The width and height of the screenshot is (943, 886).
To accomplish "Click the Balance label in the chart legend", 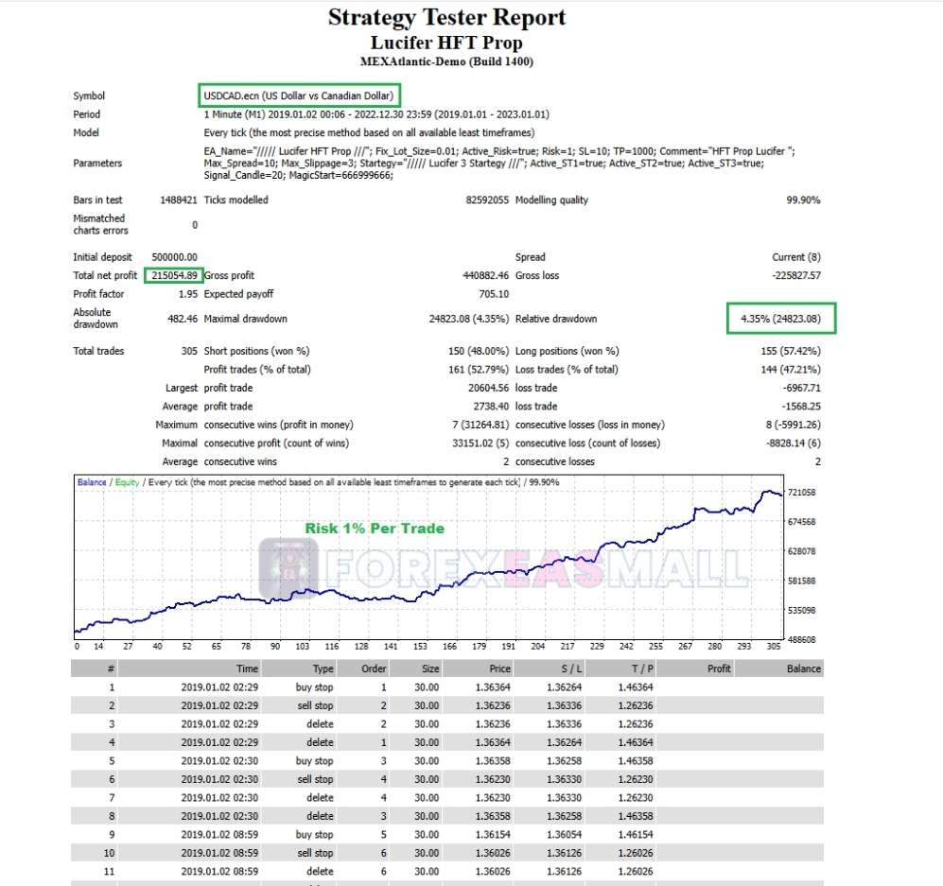I will [x=92, y=482].
